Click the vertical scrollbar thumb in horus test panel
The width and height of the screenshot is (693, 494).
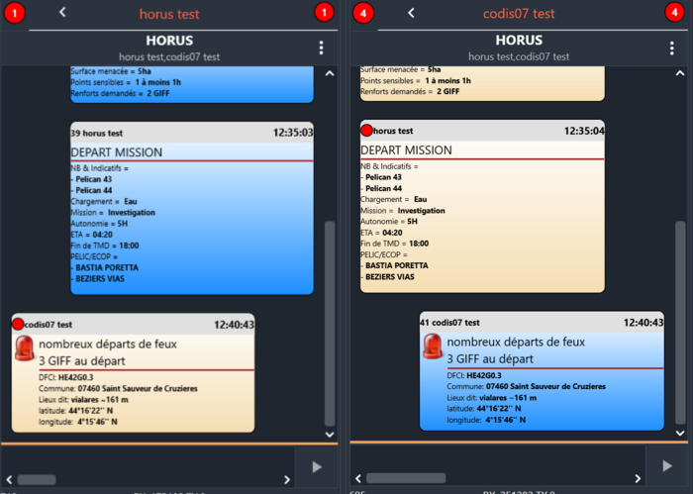click(x=330, y=297)
